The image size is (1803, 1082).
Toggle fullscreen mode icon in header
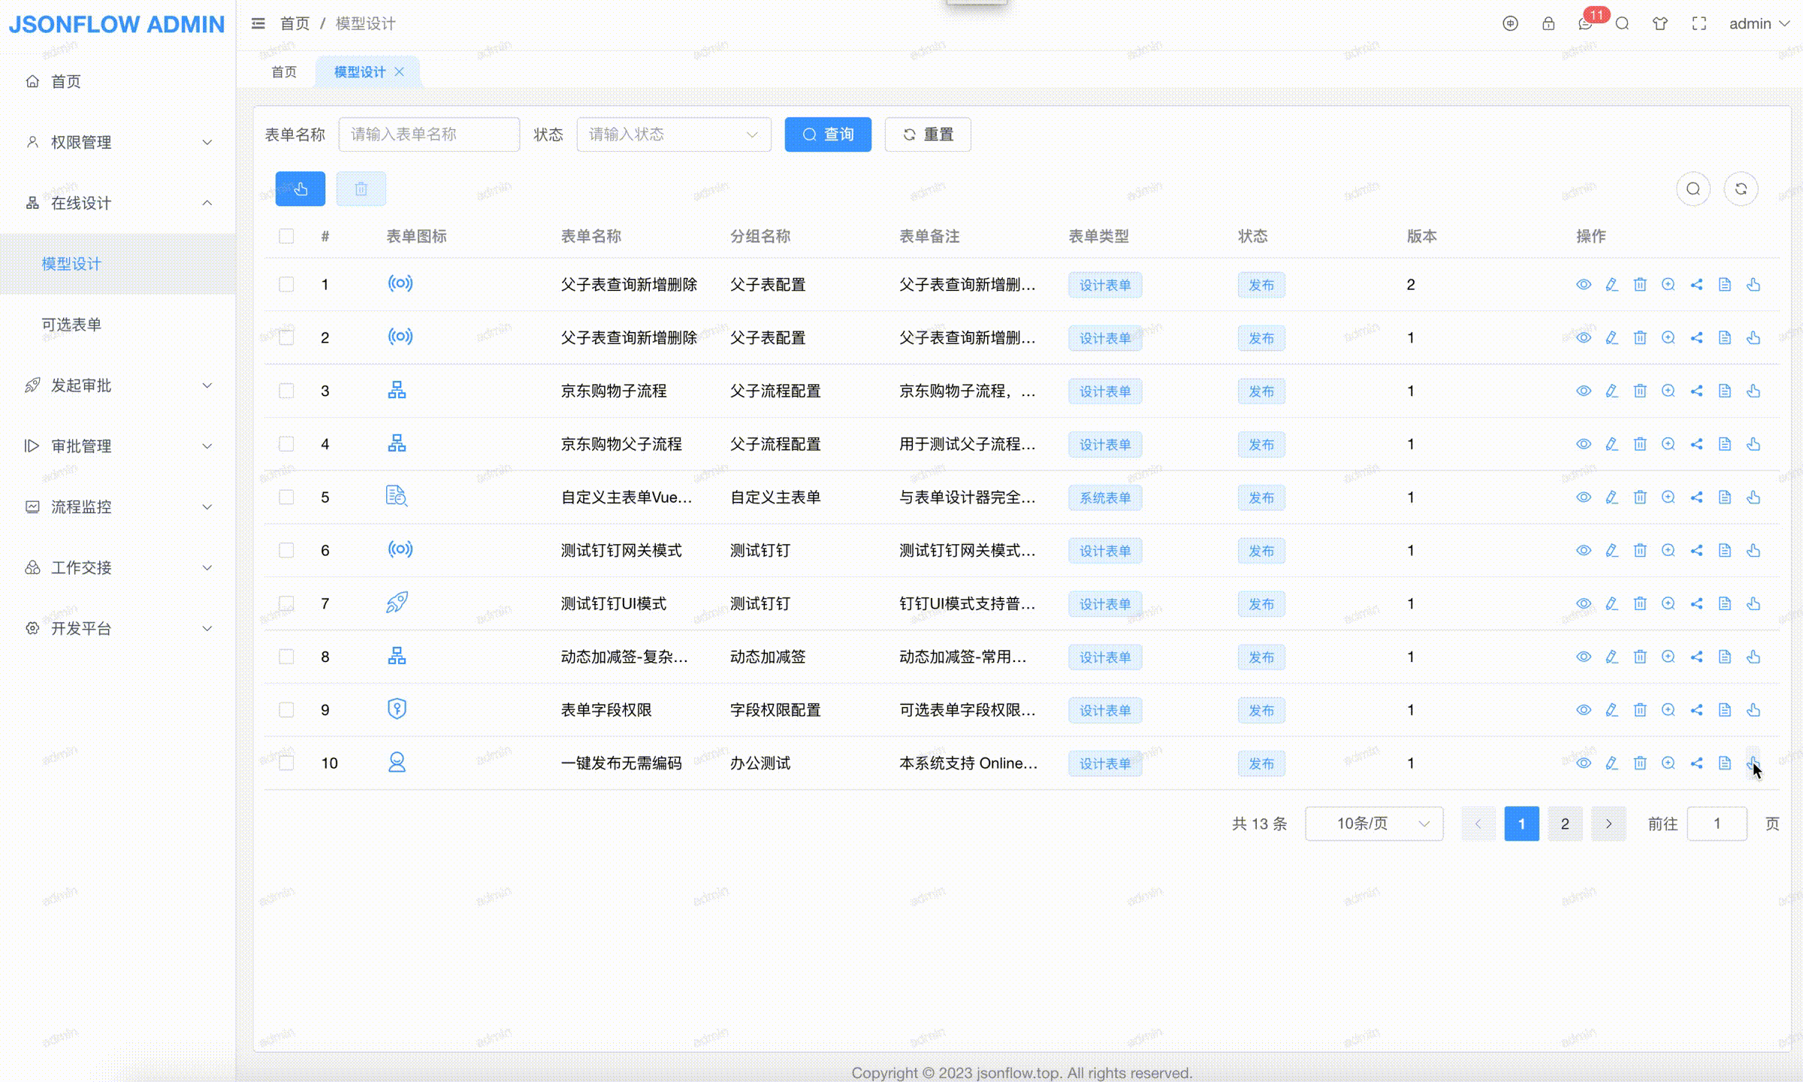(1699, 24)
